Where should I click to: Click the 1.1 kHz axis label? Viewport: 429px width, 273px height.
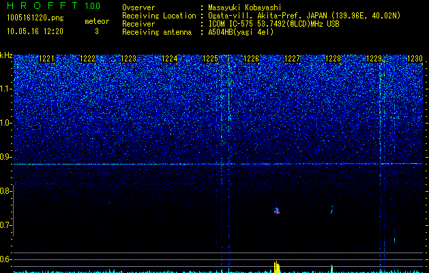coord(5,89)
